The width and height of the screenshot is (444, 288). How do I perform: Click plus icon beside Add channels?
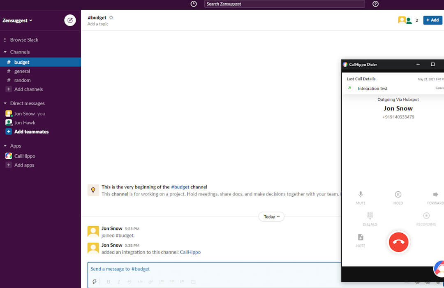click(x=9, y=89)
